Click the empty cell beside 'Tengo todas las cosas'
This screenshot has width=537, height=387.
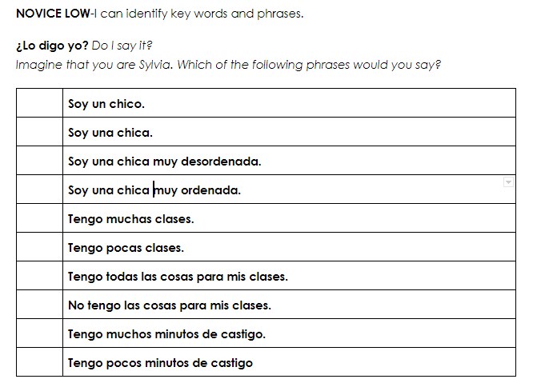39,277
